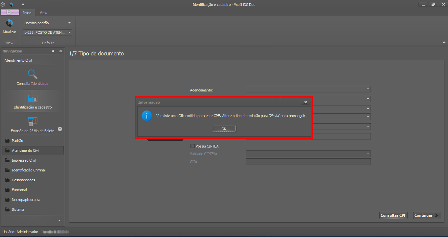Close the Informação dialog with its X
The height and width of the screenshot is (237, 448).
(x=305, y=102)
